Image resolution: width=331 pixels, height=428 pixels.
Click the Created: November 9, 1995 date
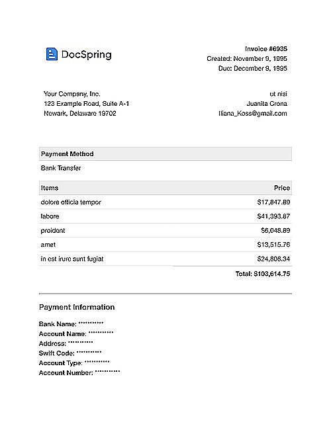[x=247, y=59]
